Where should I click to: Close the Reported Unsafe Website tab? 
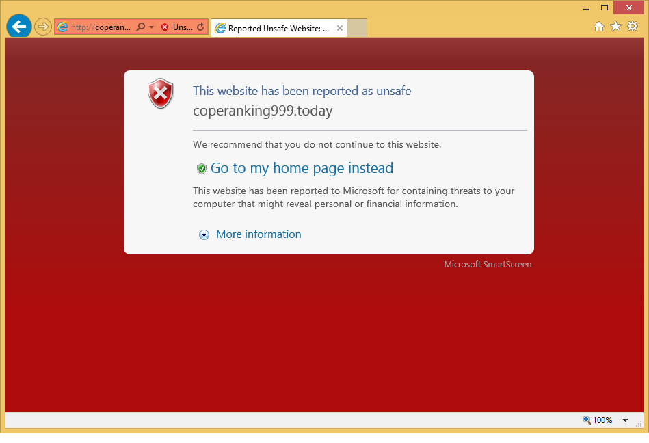coord(340,28)
